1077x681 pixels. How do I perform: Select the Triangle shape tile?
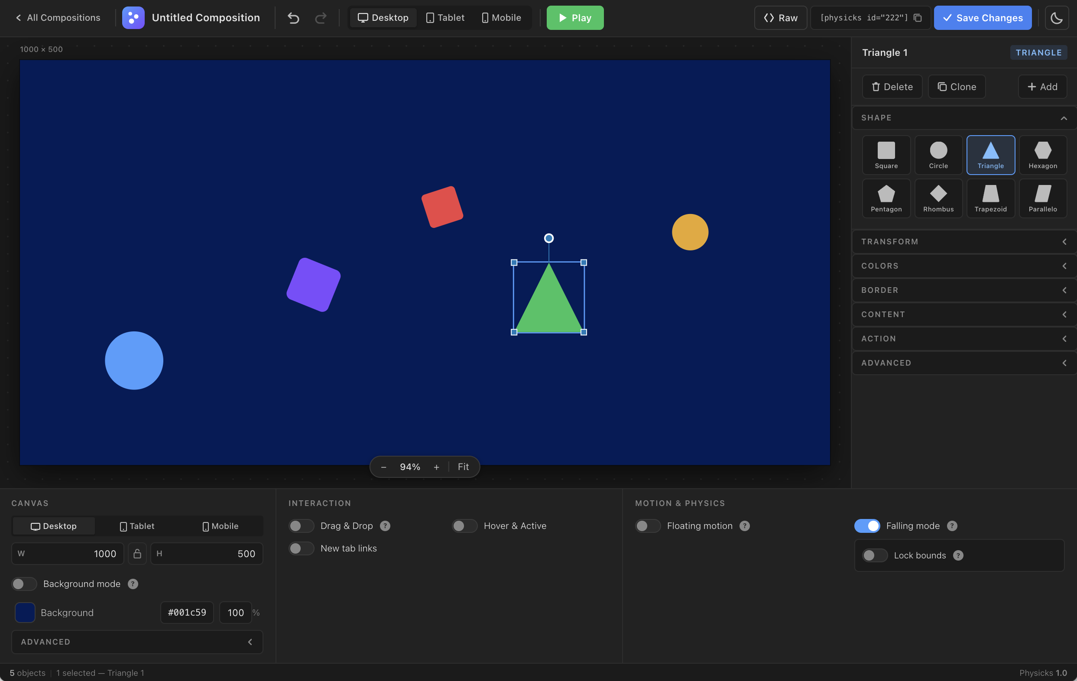click(x=991, y=155)
